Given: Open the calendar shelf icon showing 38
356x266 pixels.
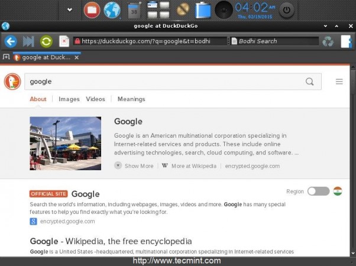Looking at the screenshot, I should tap(134, 10).
